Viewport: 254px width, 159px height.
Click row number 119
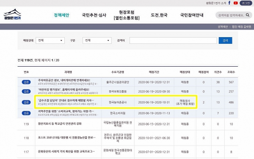tap(26, 124)
